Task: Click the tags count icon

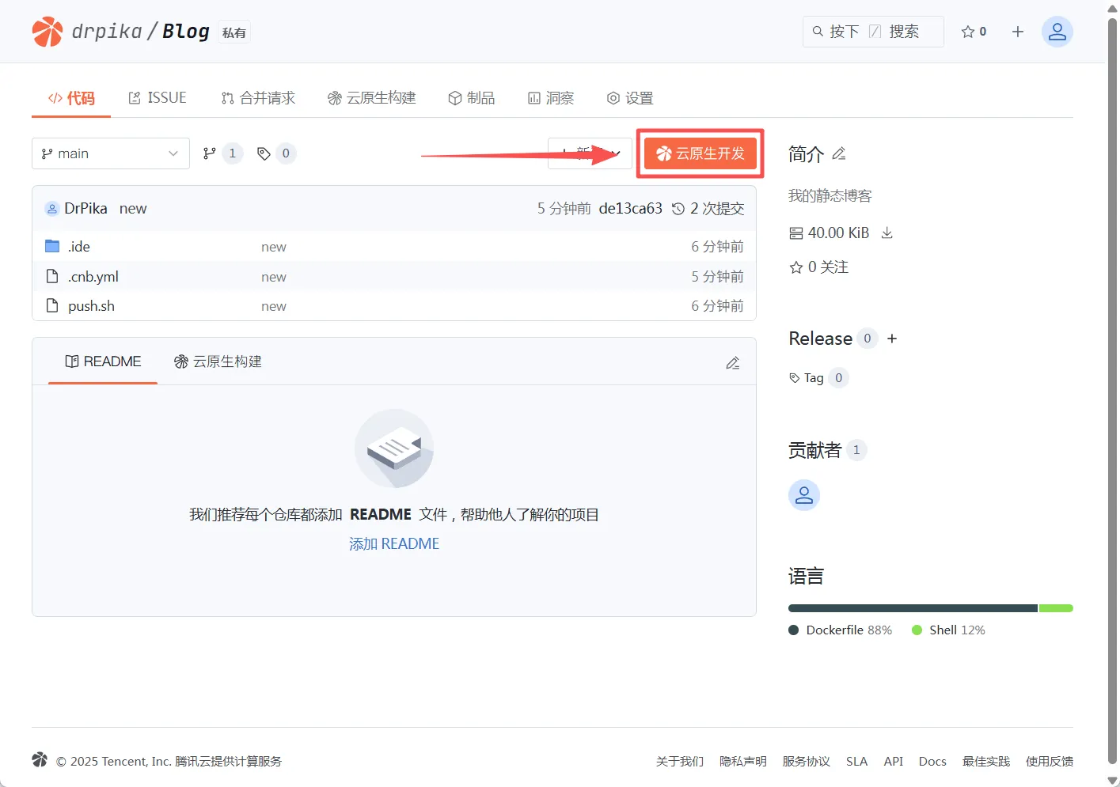Action: click(264, 153)
